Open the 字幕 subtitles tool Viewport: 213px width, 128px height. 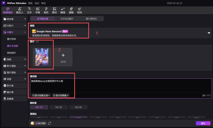coord(37,11)
